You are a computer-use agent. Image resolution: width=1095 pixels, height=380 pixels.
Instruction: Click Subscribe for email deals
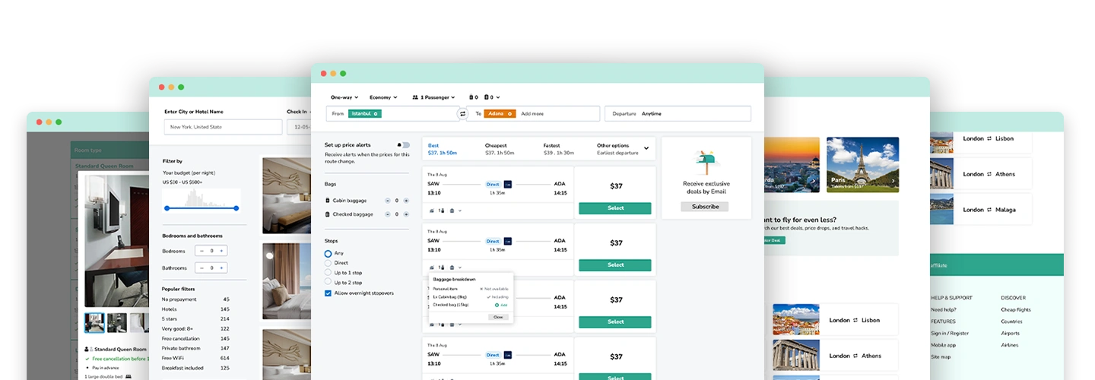click(x=704, y=207)
